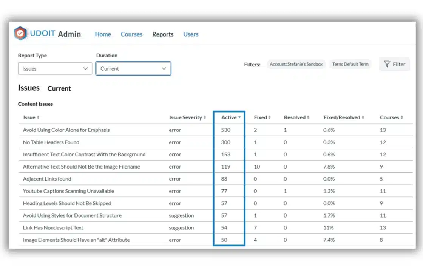
Task: Go to the Home tab
Action: (103, 34)
